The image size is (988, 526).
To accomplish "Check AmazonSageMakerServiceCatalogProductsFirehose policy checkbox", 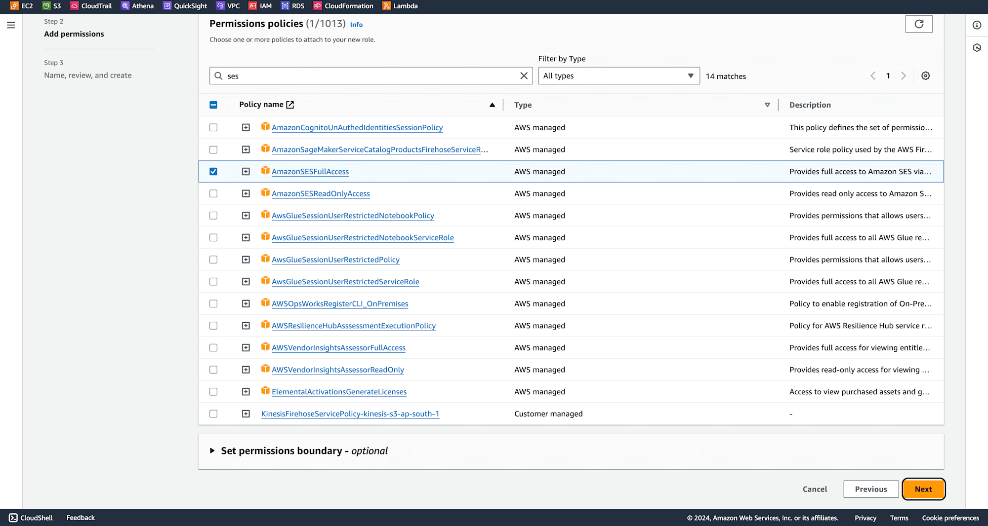I will (213, 150).
